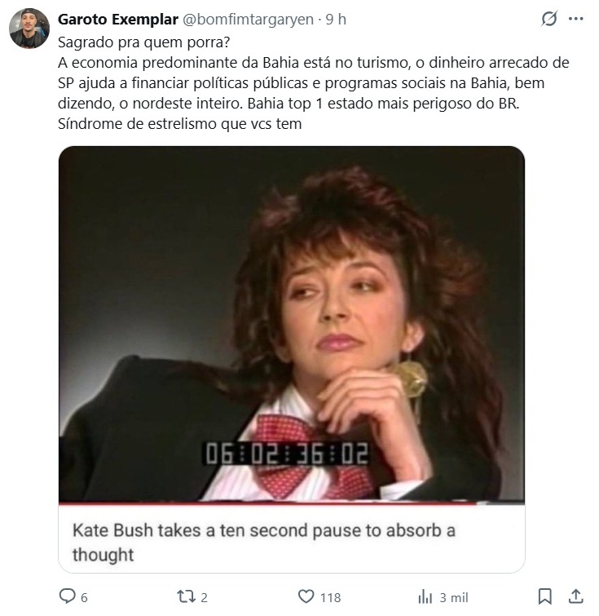
Task: Click the Garoto Exemplar display name
Action: coord(117,20)
